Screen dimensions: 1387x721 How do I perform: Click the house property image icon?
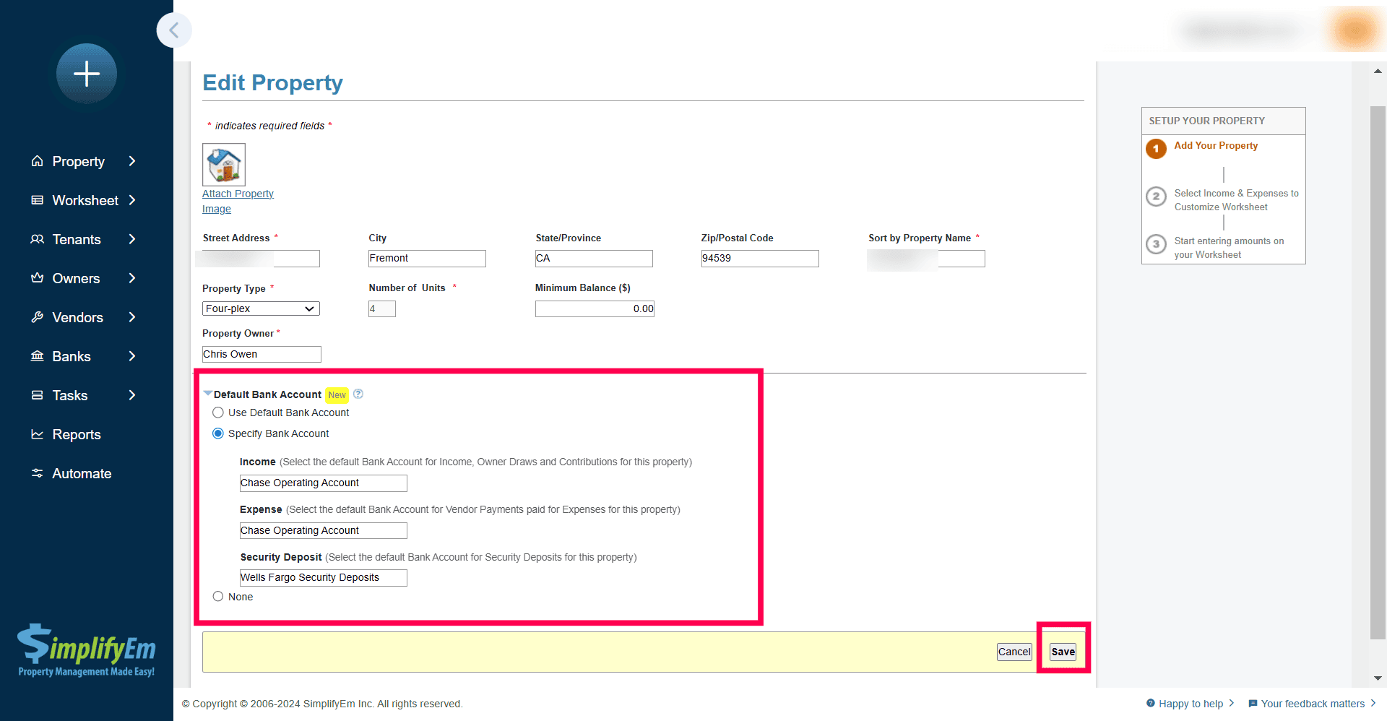click(x=224, y=165)
